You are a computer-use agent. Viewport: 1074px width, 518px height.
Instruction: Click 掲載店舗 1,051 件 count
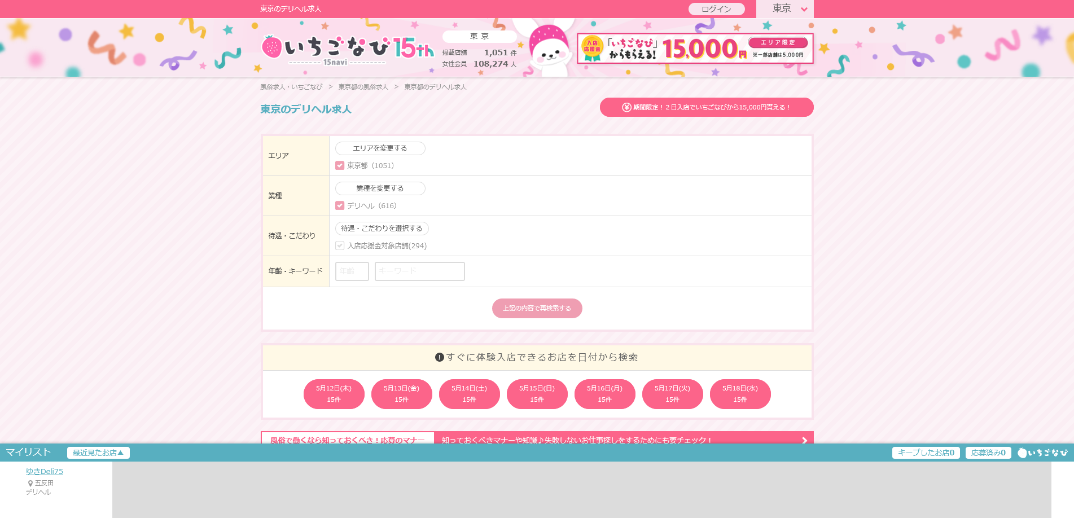480,52
